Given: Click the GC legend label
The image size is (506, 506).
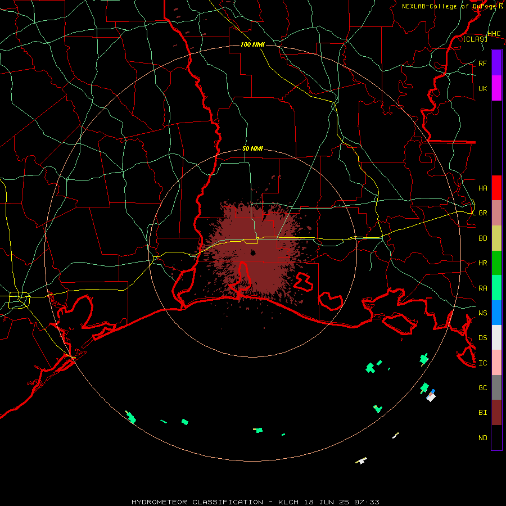Looking at the screenshot, I should pos(482,387).
